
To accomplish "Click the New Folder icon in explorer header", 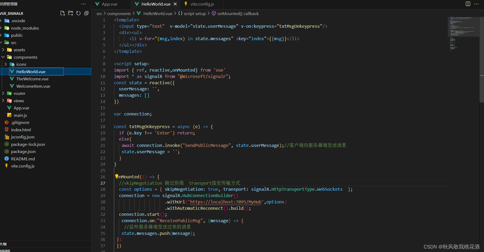I will 71,13.
